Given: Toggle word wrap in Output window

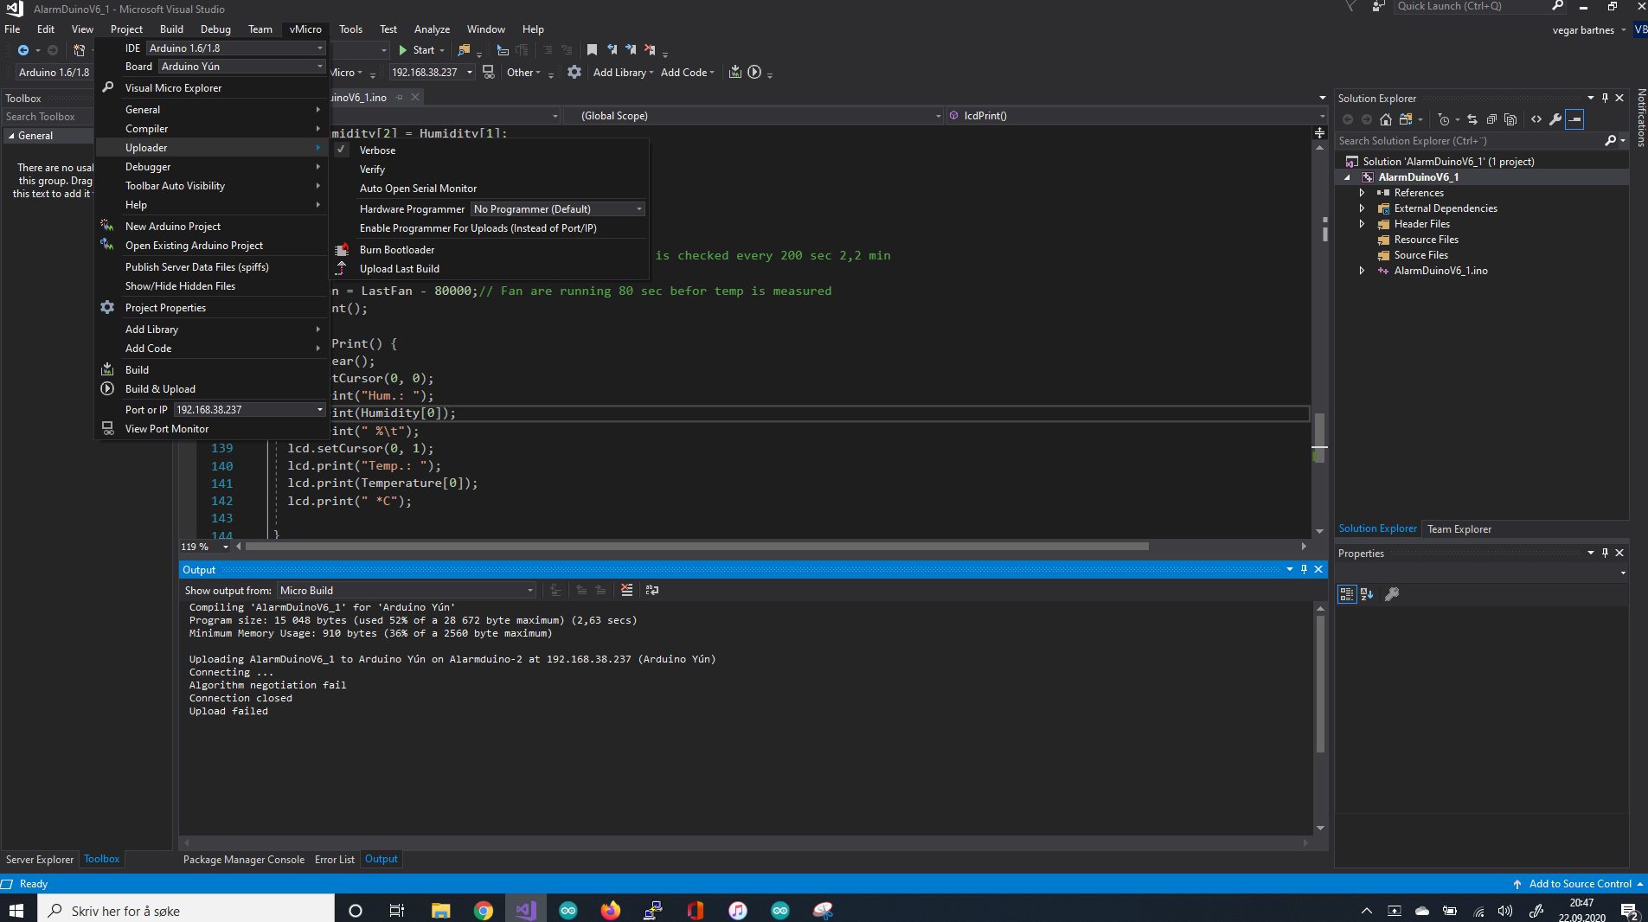Looking at the screenshot, I should pos(652,590).
